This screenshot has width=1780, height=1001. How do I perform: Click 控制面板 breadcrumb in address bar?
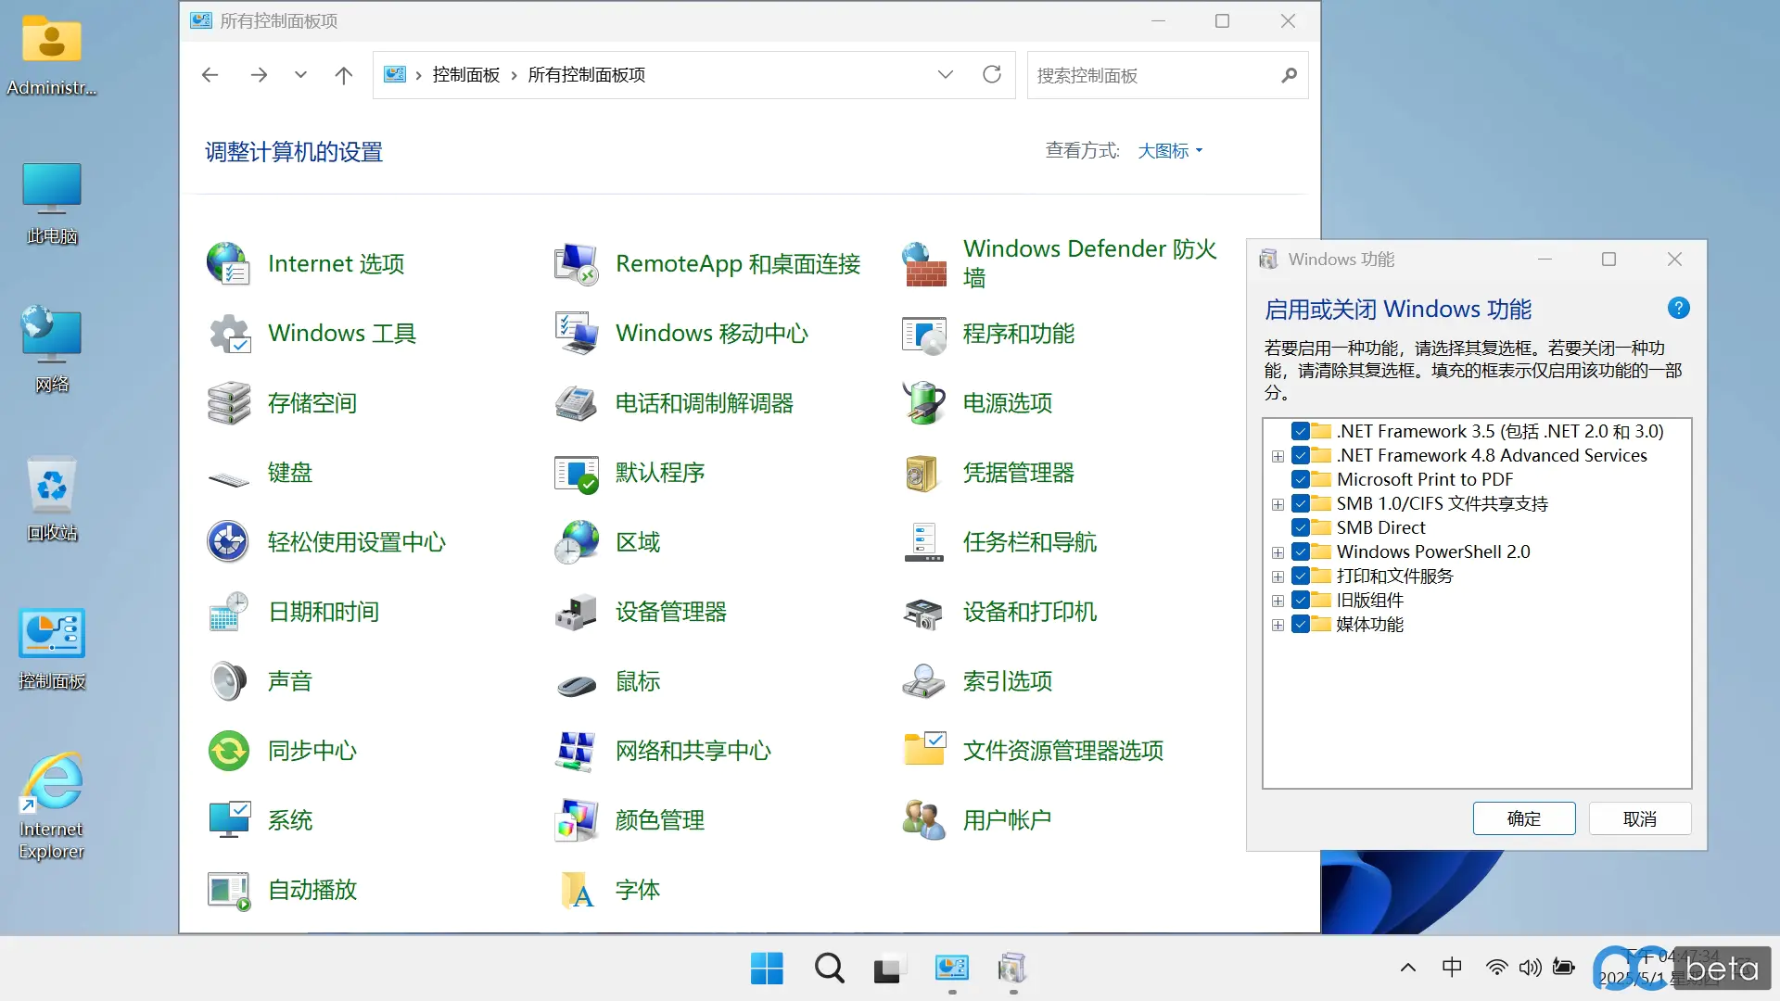click(x=466, y=75)
